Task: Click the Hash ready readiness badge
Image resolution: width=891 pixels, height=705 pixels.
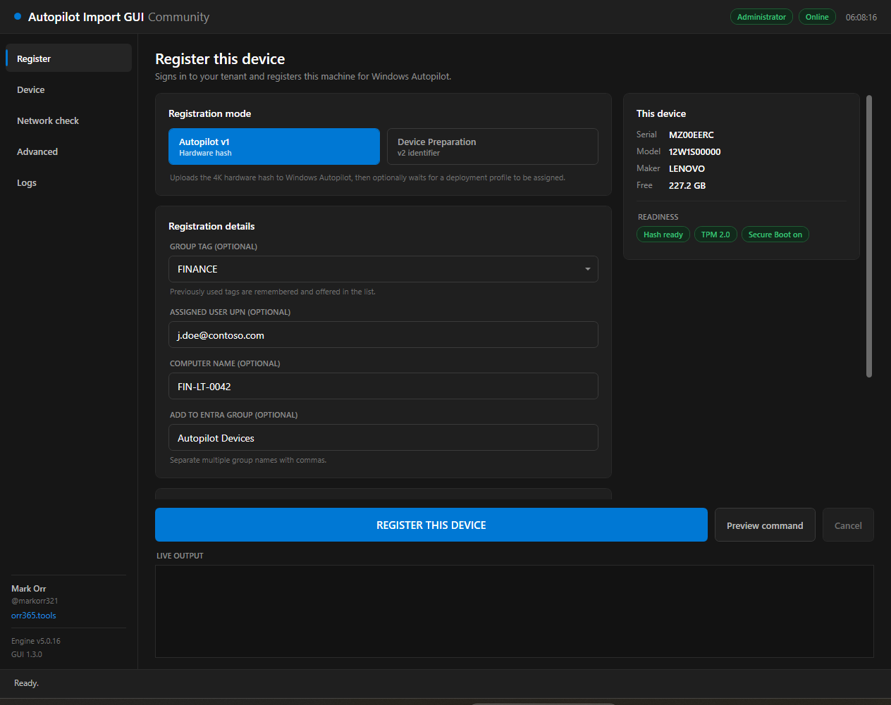Action: [x=663, y=235]
